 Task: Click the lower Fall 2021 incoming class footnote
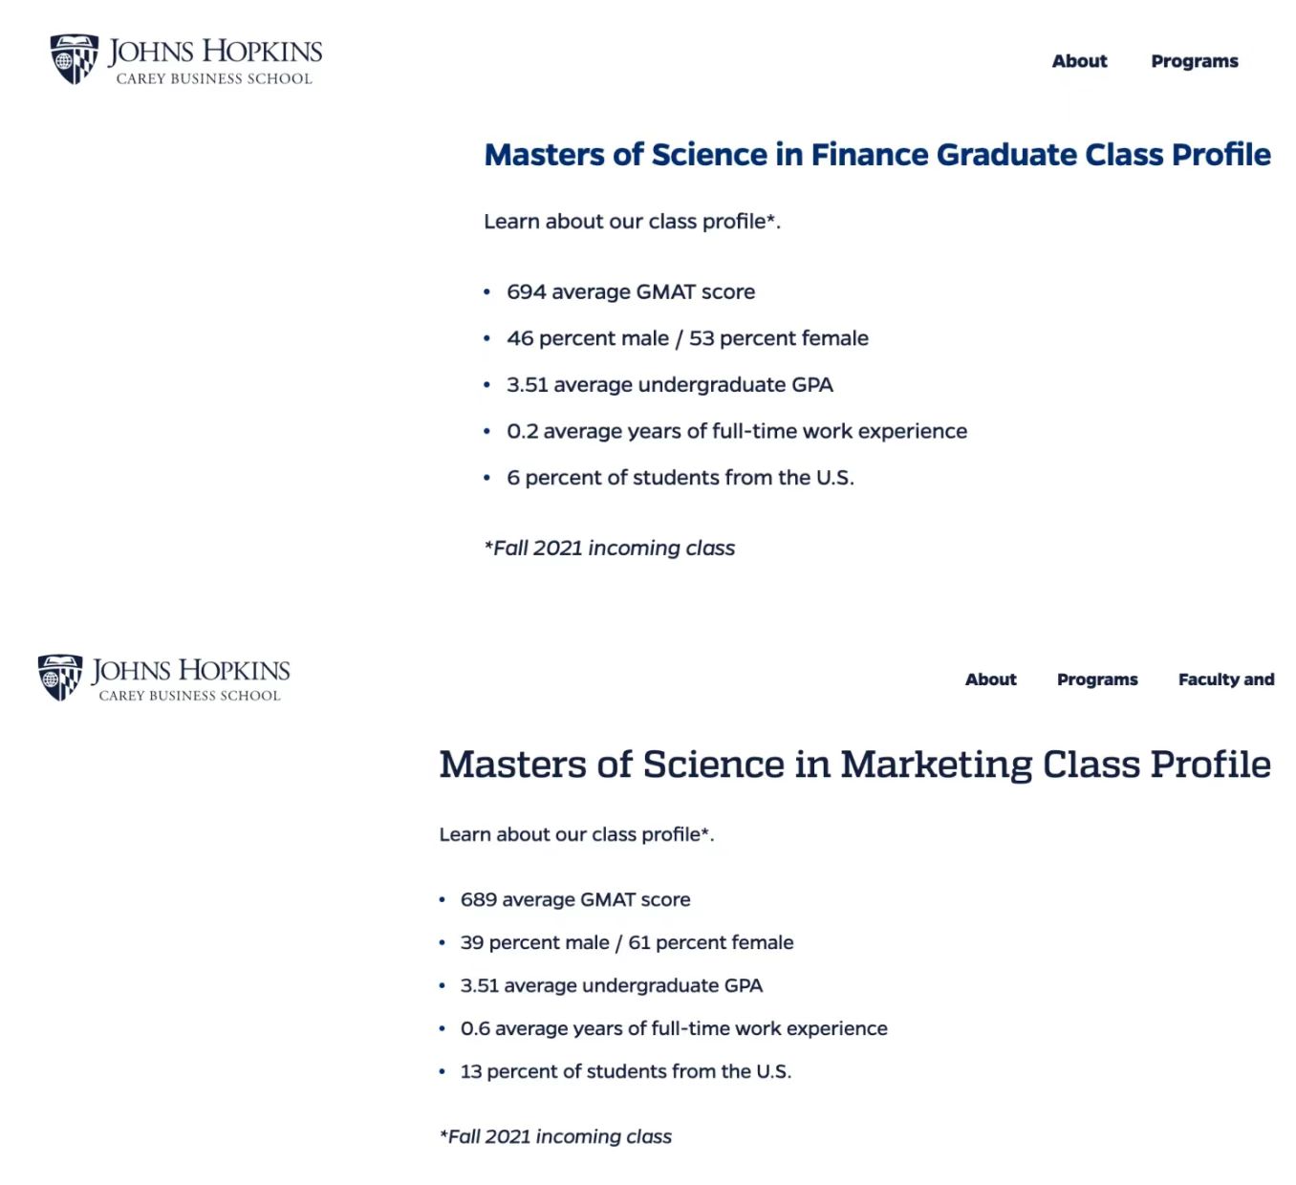555,1136
